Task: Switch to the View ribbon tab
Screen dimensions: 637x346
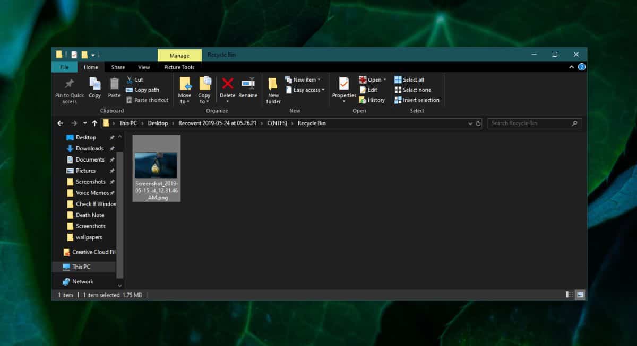Action: pyautogui.click(x=144, y=67)
